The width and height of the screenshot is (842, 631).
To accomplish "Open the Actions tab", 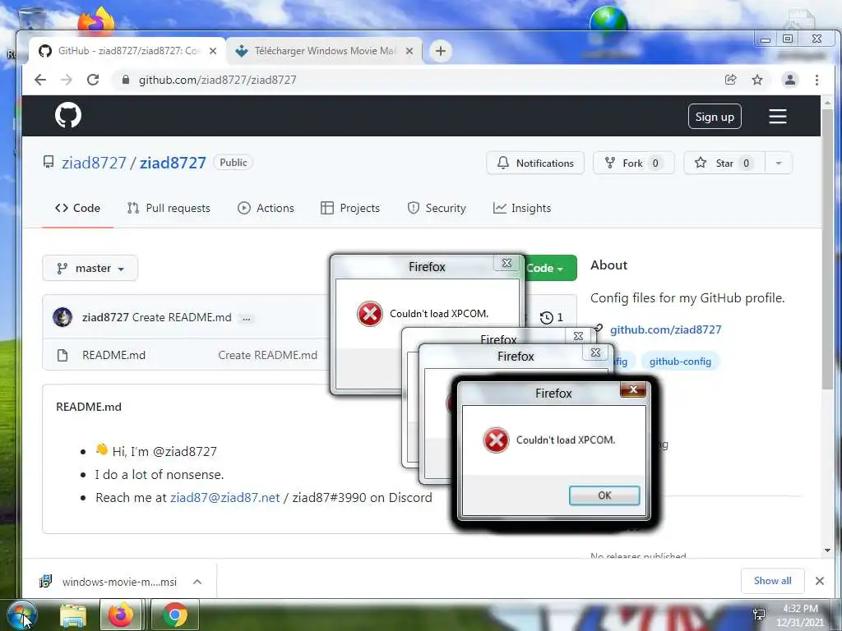I will tap(266, 208).
